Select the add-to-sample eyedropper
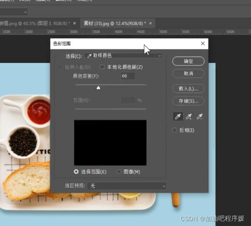 point(189,117)
